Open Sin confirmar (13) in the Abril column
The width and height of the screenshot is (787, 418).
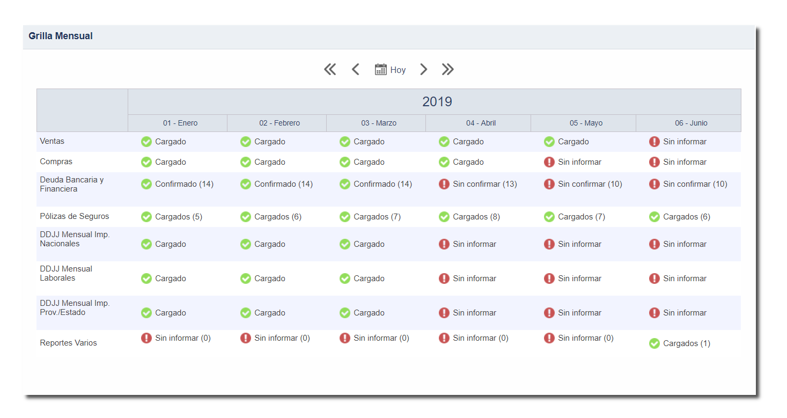pyautogui.click(x=484, y=184)
